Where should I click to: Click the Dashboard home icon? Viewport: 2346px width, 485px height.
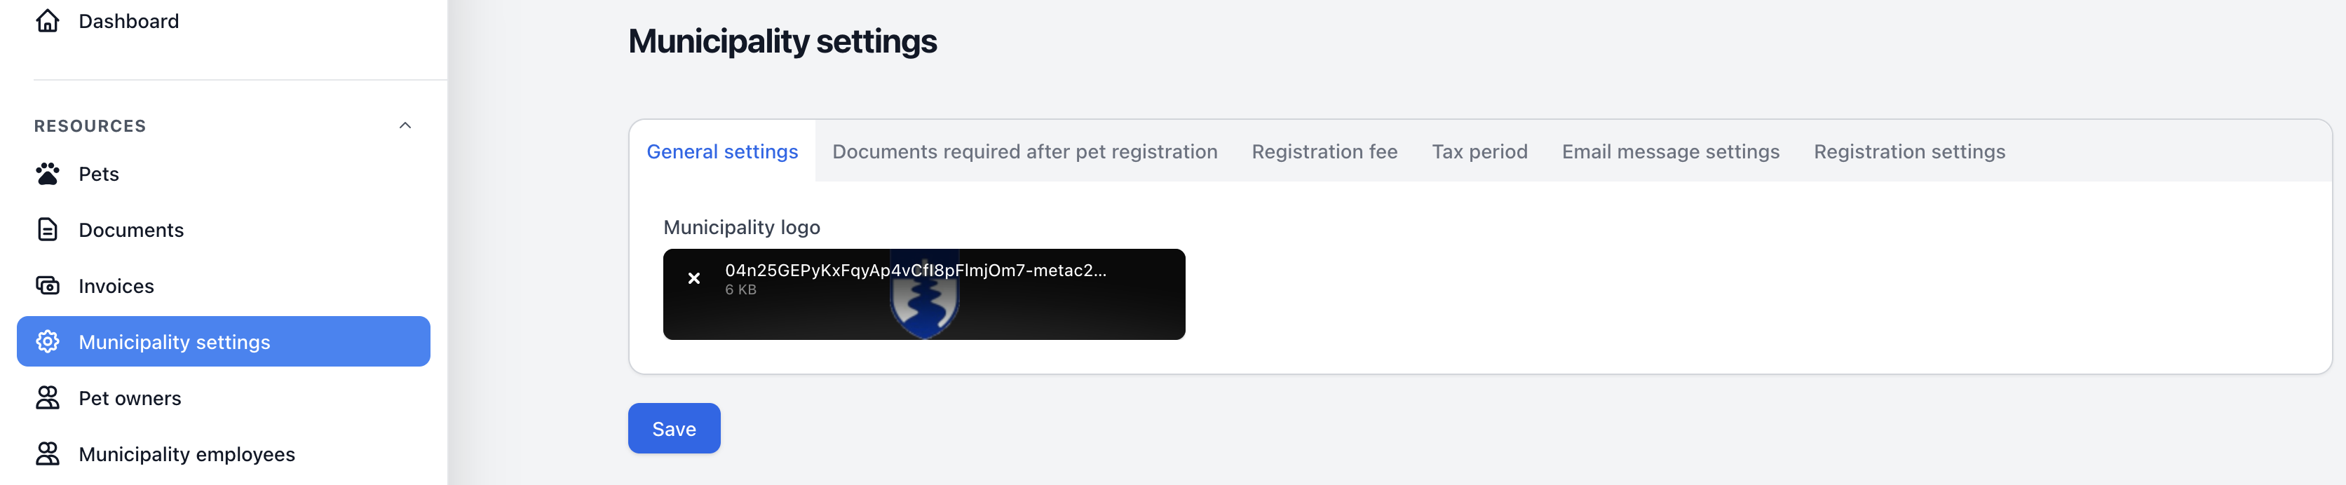pyautogui.click(x=48, y=21)
